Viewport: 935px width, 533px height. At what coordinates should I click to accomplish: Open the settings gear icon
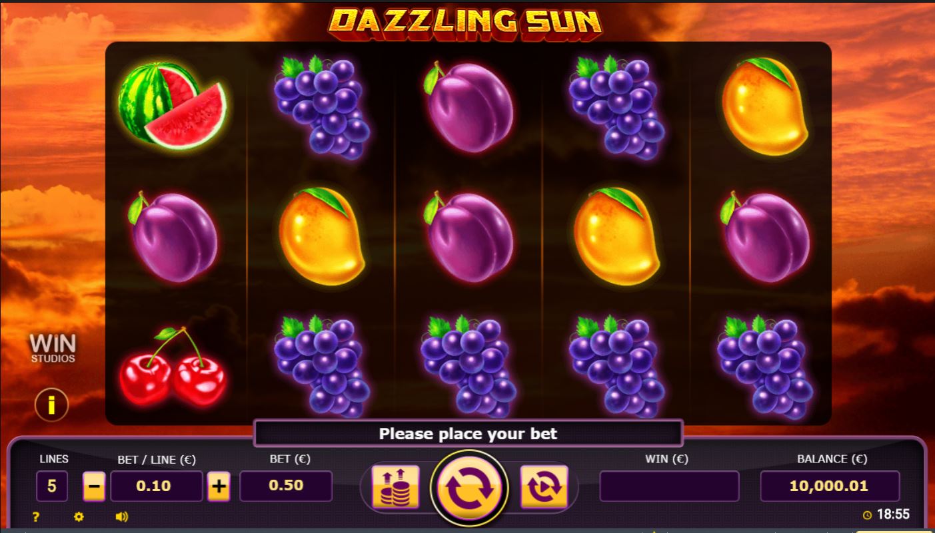[x=79, y=516]
